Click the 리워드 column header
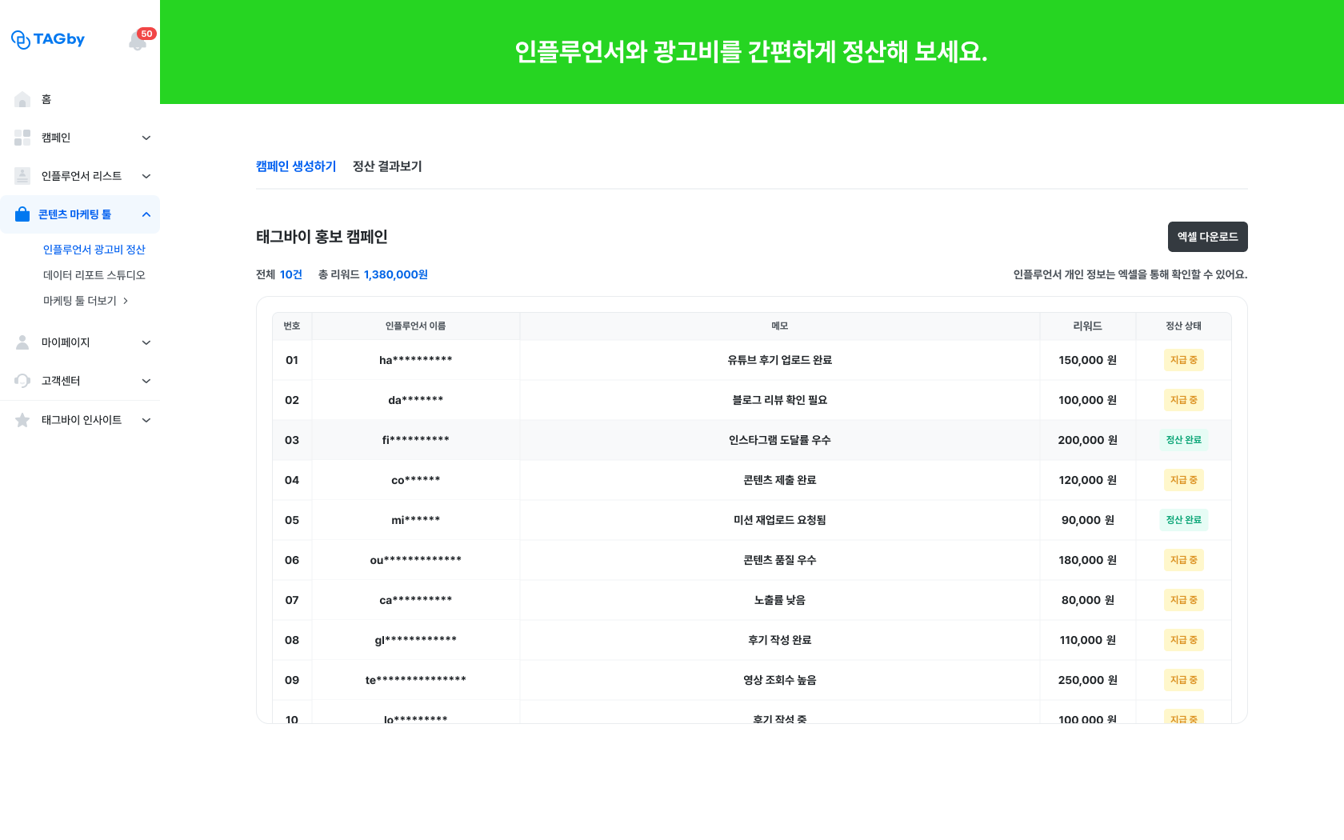This screenshot has height=840, width=1344. coord(1088,326)
